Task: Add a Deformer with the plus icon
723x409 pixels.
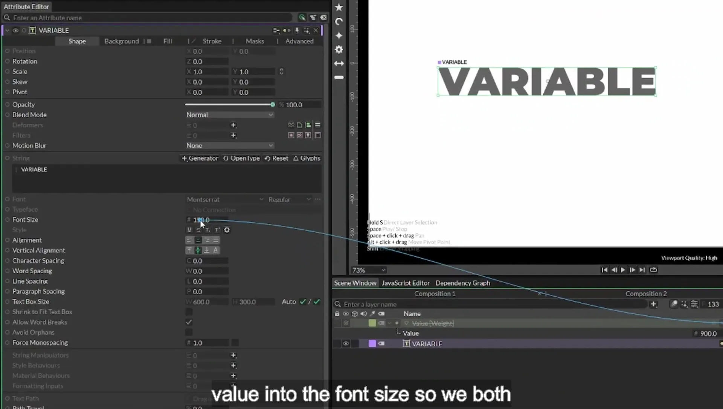Action: click(x=233, y=125)
